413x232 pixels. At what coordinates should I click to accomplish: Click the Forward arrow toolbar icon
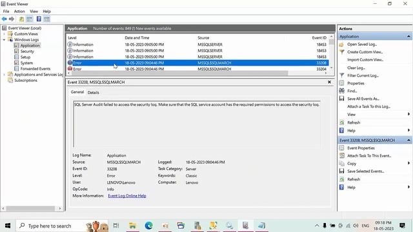(x=12, y=19)
